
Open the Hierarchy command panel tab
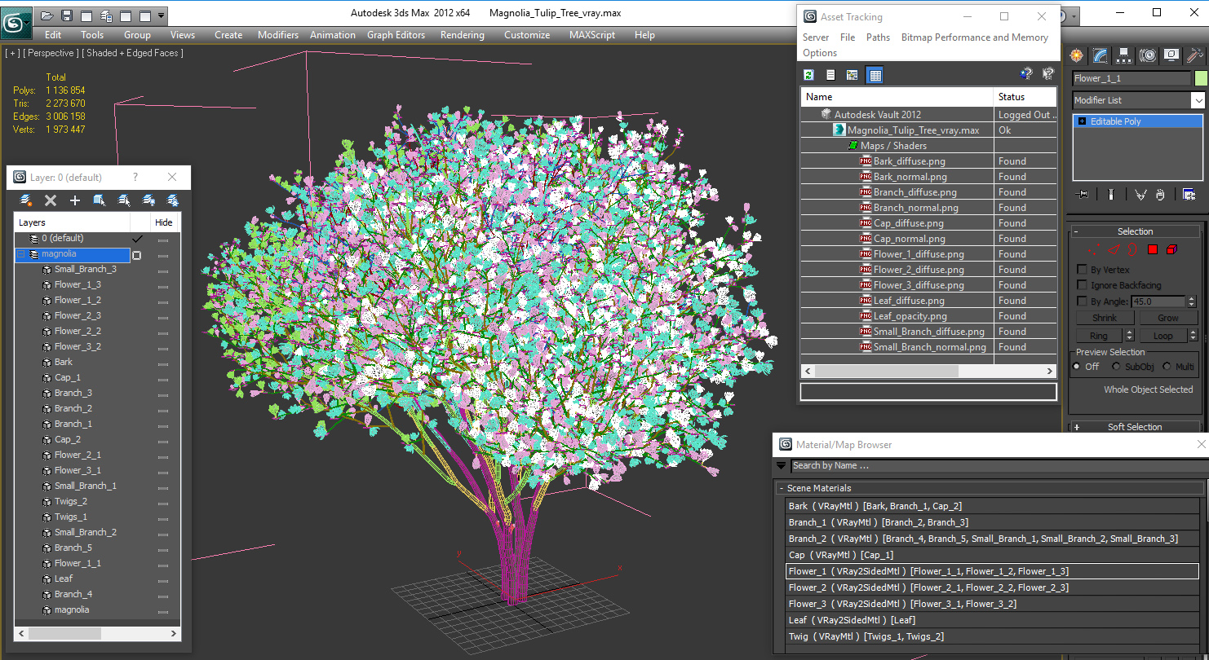pos(1124,55)
